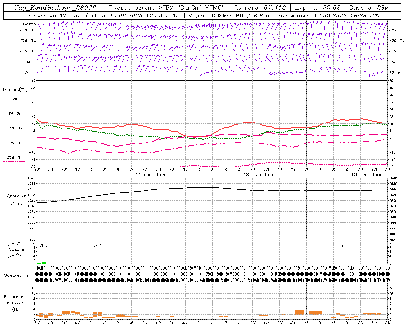Click the 12 сентября date label
This screenshot has width=406, height=325.
258,175
